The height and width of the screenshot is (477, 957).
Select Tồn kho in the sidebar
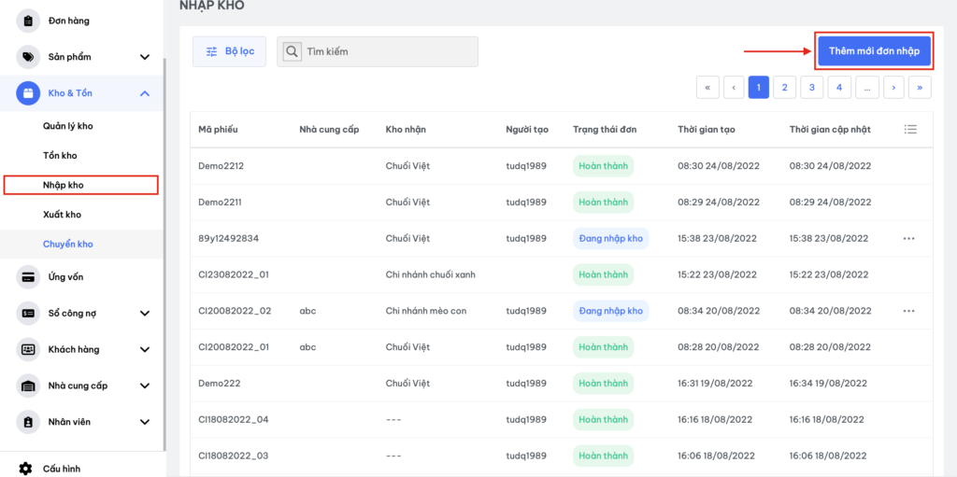[60, 156]
